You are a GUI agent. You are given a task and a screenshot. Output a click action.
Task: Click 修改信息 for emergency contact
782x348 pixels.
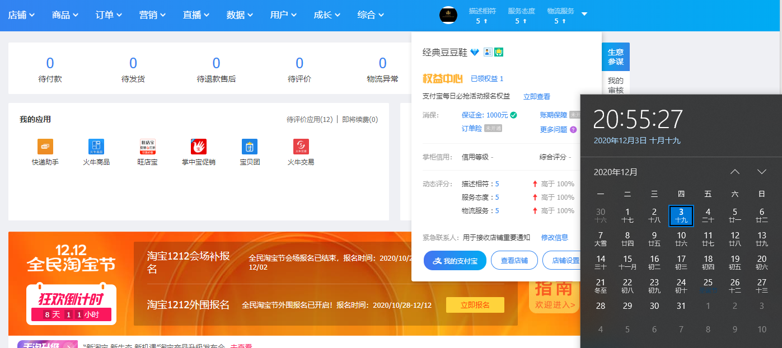[x=555, y=237]
